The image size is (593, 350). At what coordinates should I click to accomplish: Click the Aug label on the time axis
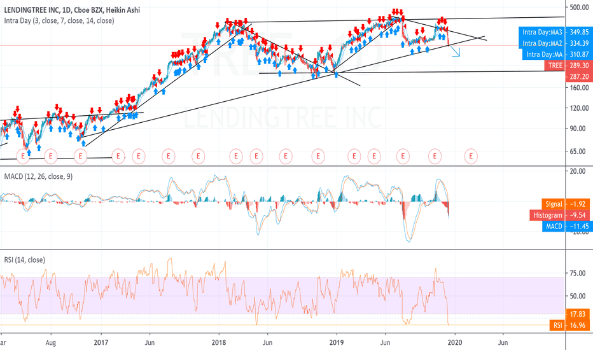pyautogui.click(x=51, y=342)
